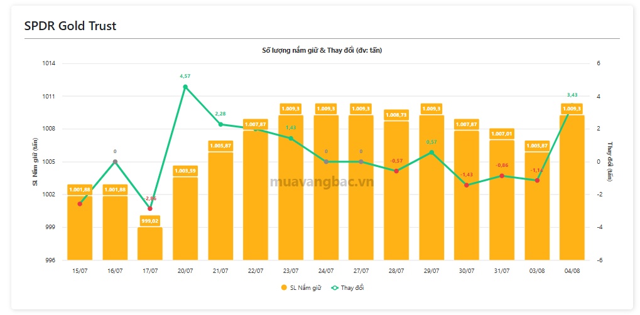Screen dimensions: 640x315
Task: Select the 31/07 holdings bar
Action: click(502, 200)
